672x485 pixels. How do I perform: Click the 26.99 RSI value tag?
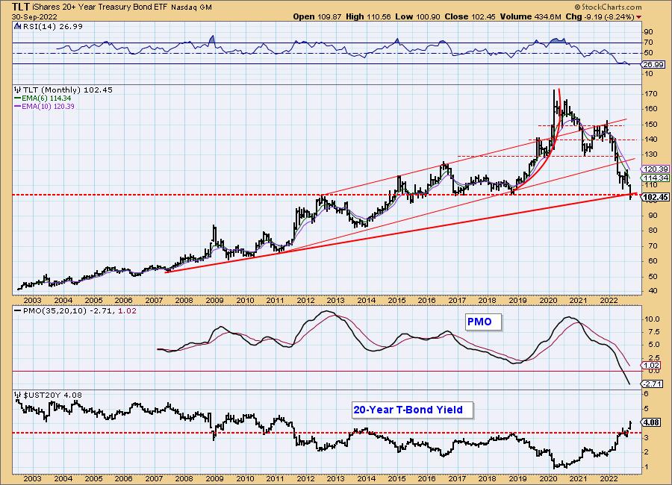tap(654, 65)
